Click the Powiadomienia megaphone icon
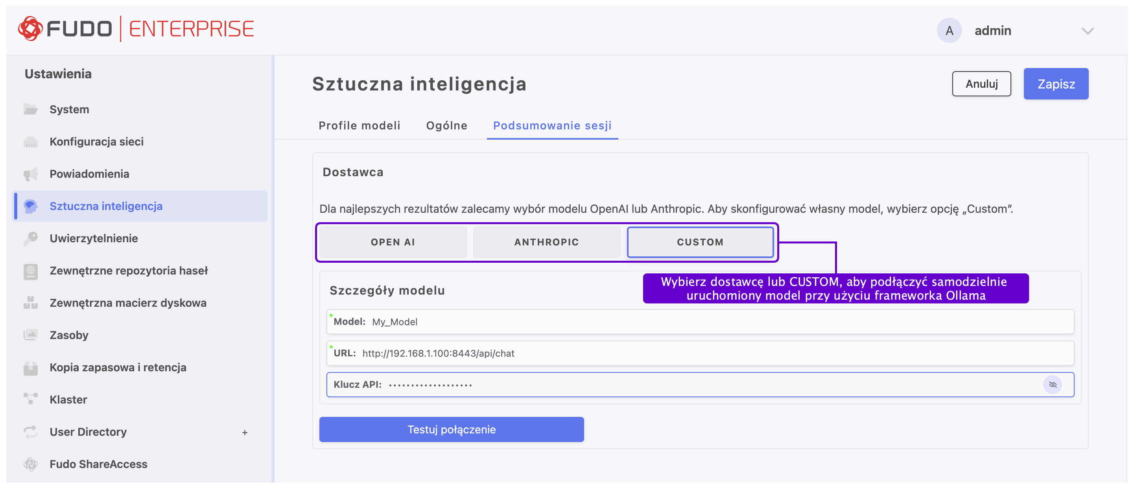This screenshot has height=492, width=1134. pyautogui.click(x=30, y=174)
